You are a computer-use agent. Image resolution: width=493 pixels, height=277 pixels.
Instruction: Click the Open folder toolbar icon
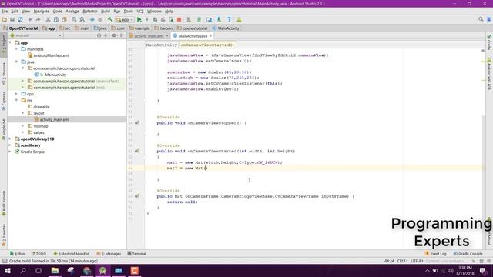click(x=5, y=19)
